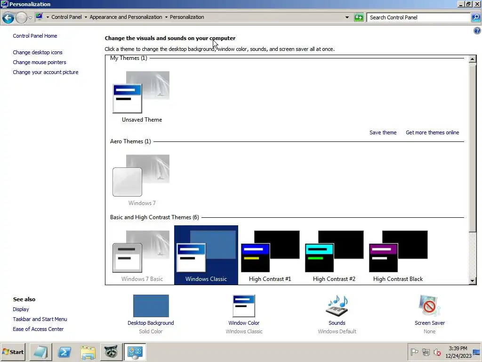
Task: Open the recent pages dropdown arrow
Action: pyautogui.click(x=30, y=17)
